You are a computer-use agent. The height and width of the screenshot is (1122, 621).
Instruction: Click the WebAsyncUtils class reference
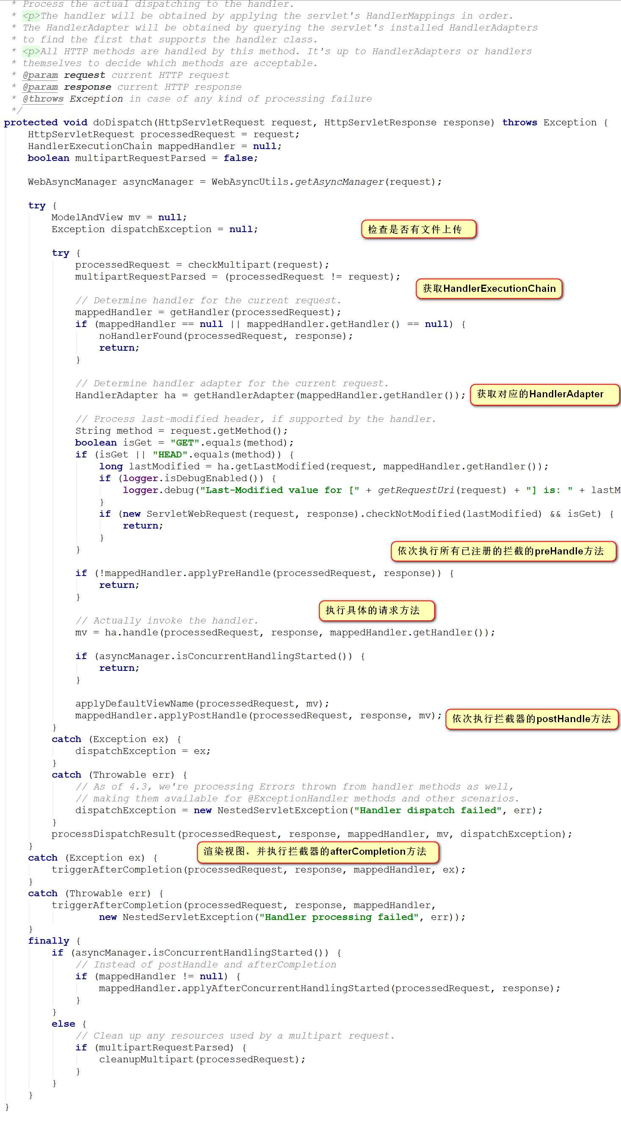[x=250, y=182]
